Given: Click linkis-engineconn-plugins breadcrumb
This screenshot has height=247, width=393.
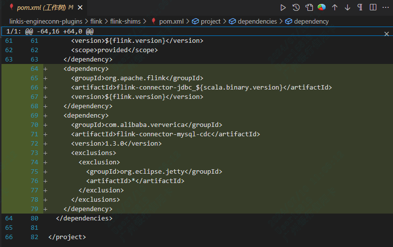Looking at the screenshot, I should pos(46,22).
